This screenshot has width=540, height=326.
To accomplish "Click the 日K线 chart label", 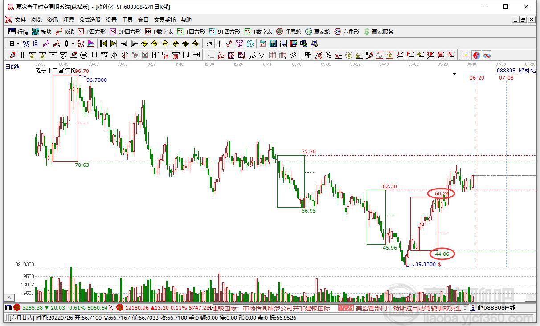I will coord(12,67).
